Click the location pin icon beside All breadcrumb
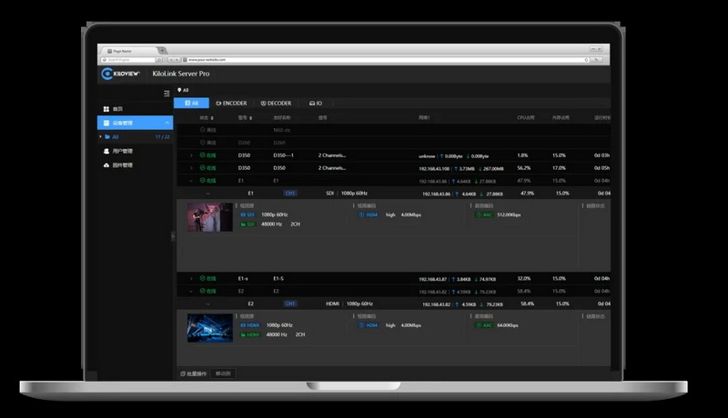 179,90
